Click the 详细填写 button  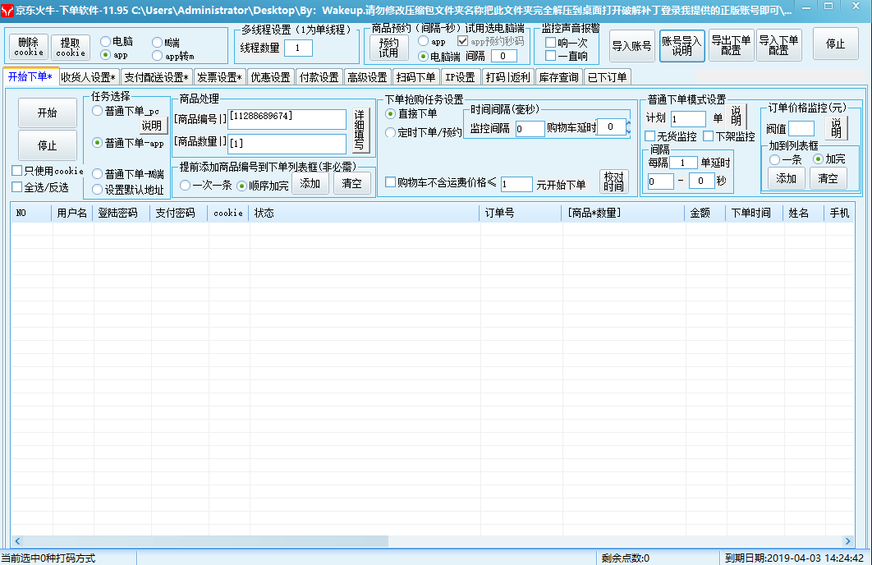(x=360, y=130)
